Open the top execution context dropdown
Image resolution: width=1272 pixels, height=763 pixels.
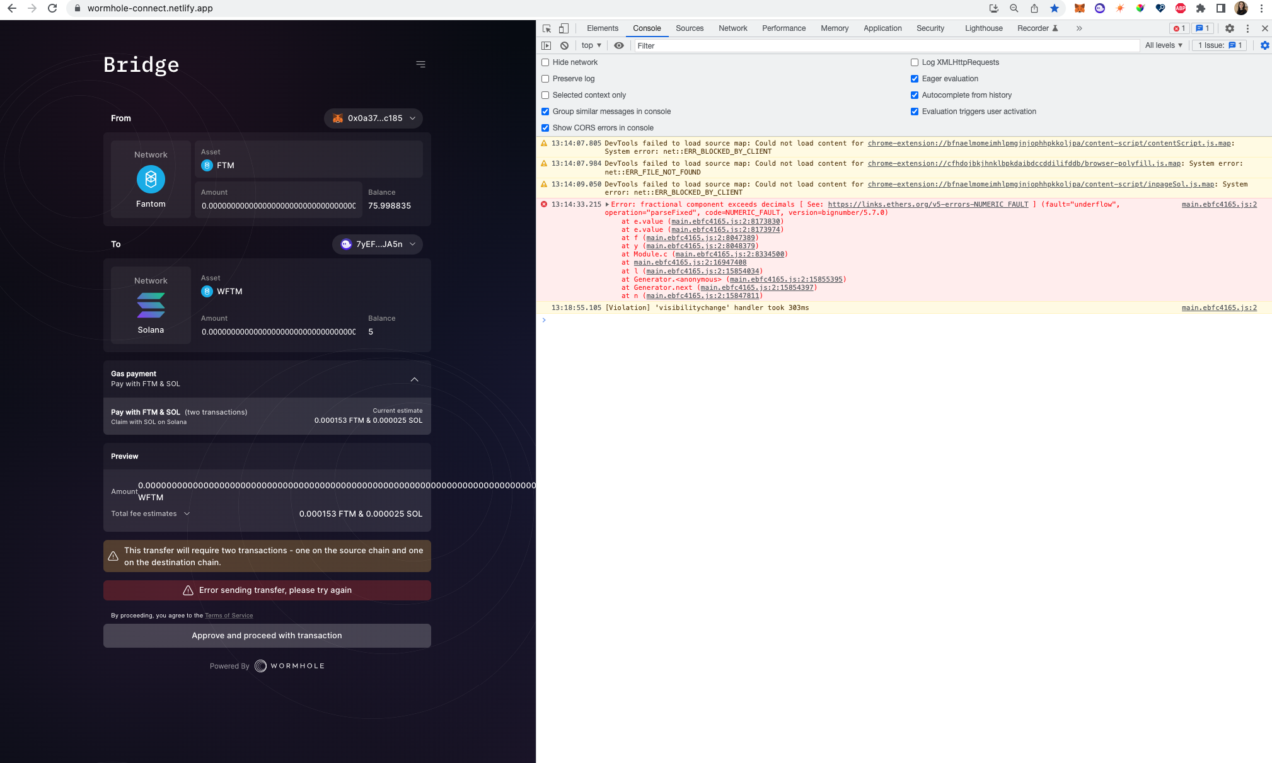click(590, 45)
